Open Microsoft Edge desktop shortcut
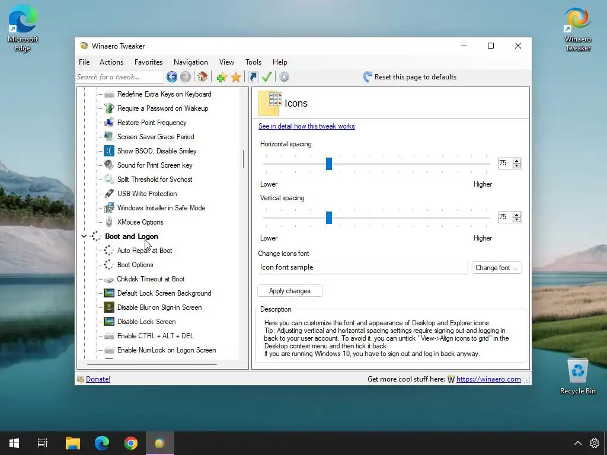 click(23, 28)
